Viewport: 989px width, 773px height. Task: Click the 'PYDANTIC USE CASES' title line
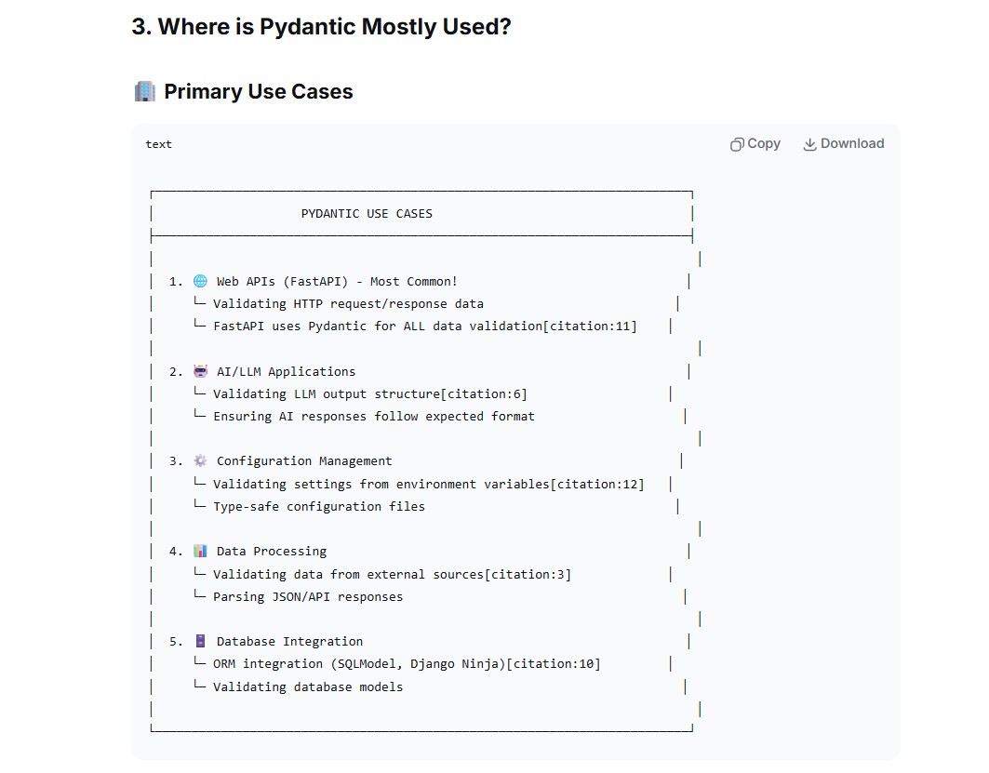point(367,214)
